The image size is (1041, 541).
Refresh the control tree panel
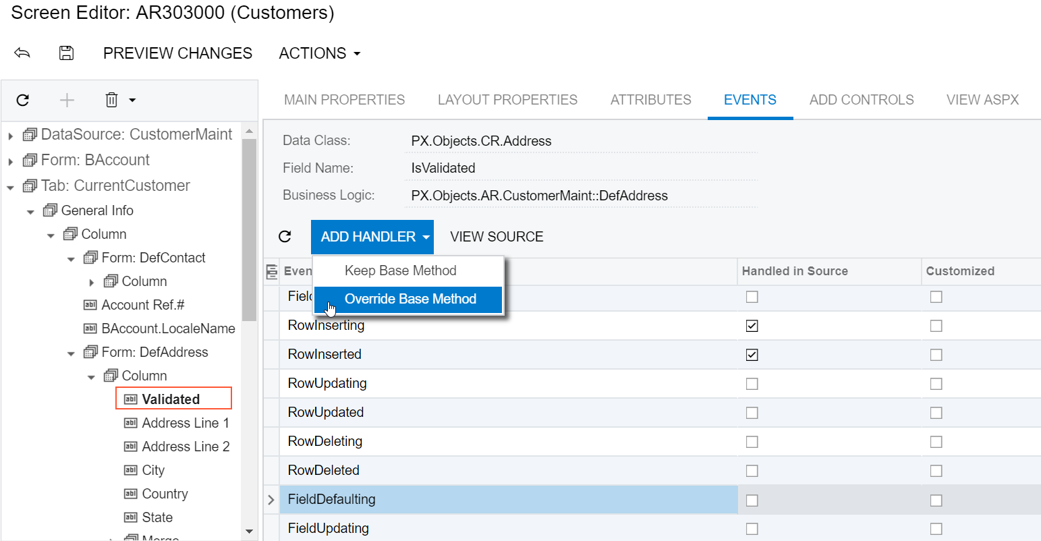coord(23,101)
